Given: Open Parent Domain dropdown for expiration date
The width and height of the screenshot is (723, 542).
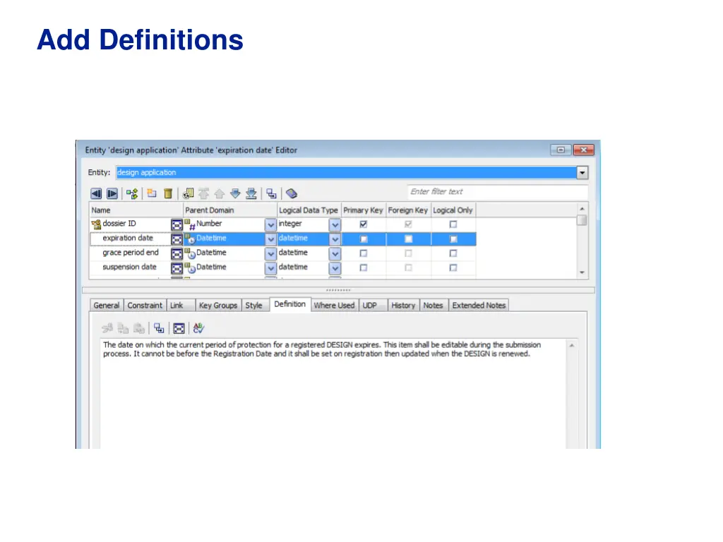Looking at the screenshot, I should pyautogui.click(x=270, y=239).
